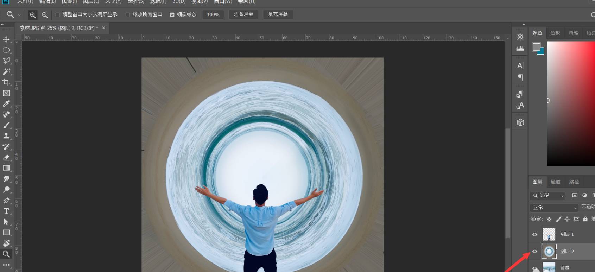The width and height of the screenshot is (595, 272).
Task: Select the Eraser tool
Action: 6,158
